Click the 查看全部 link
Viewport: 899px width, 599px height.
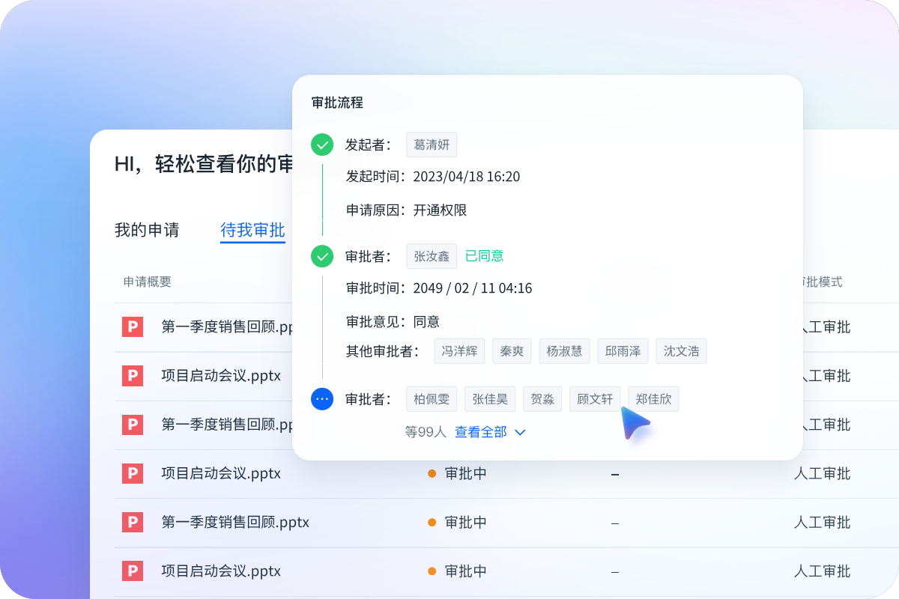tap(480, 432)
